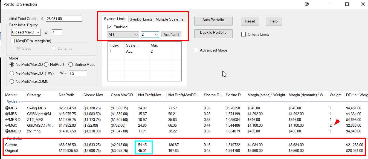Select the NetProfit mode radio button
The height and width of the screenshot is (159, 368).
[x=46, y=65]
